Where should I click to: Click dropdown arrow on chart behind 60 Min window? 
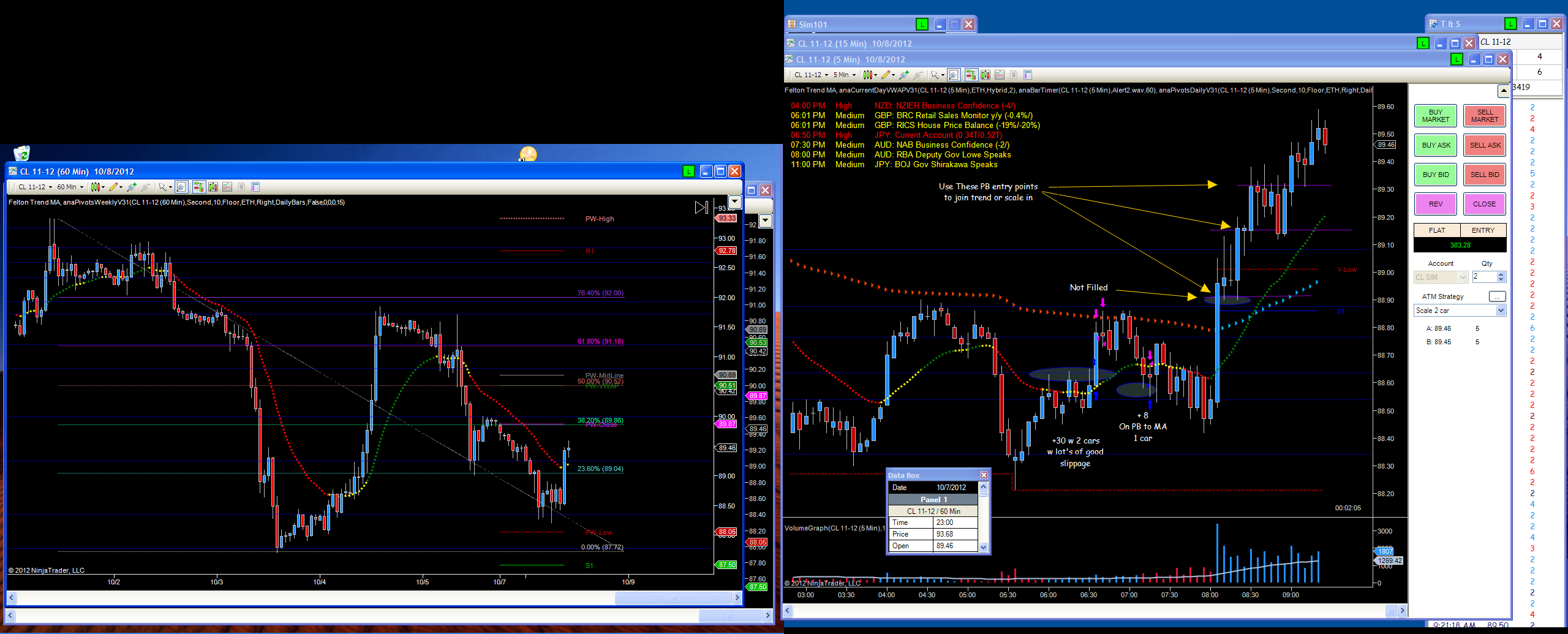pos(766,221)
